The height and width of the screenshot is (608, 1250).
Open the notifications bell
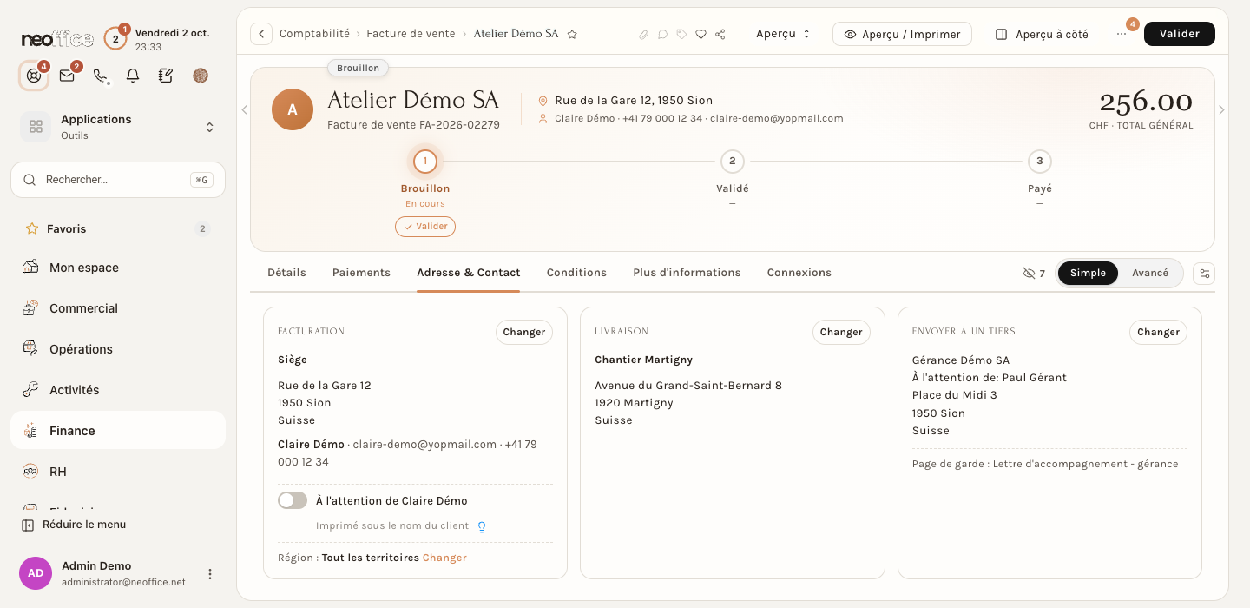(133, 76)
